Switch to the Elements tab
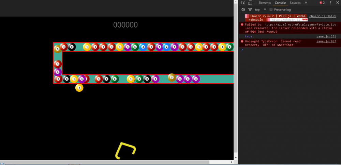The height and width of the screenshot is (165, 341). (265, 3)
